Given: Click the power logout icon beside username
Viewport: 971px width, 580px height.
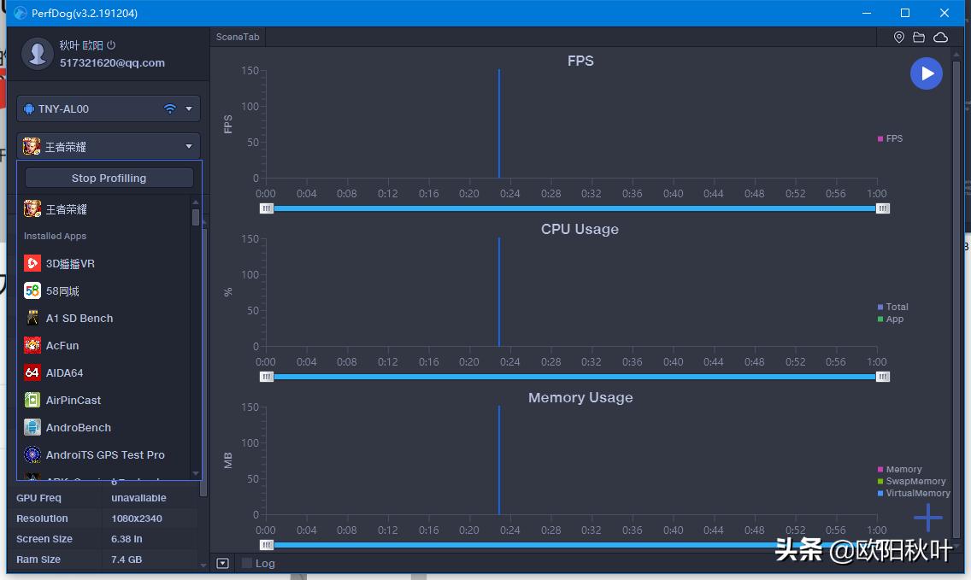Looking at the screenshot, I should (111, 44).
